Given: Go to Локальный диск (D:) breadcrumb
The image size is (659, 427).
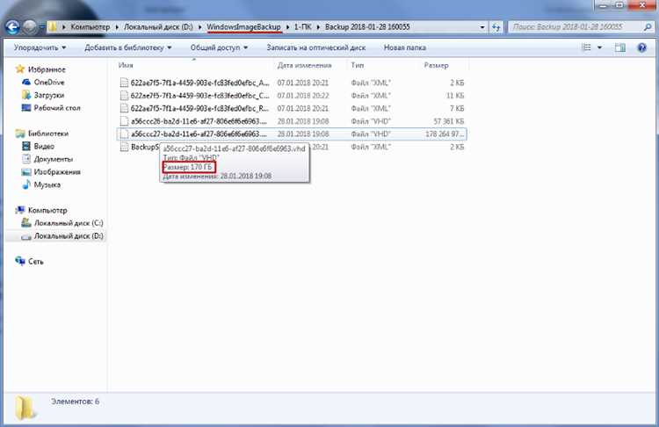Looking at the screenshot, I should [158, 27].
